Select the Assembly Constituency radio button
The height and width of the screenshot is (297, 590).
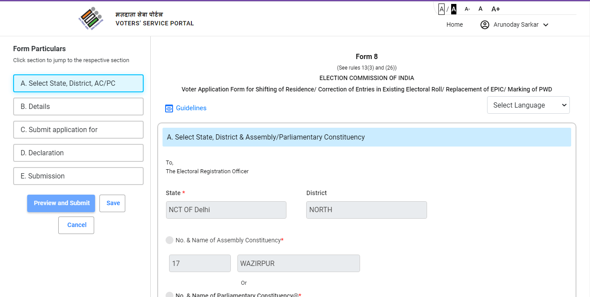pos(170,240)
